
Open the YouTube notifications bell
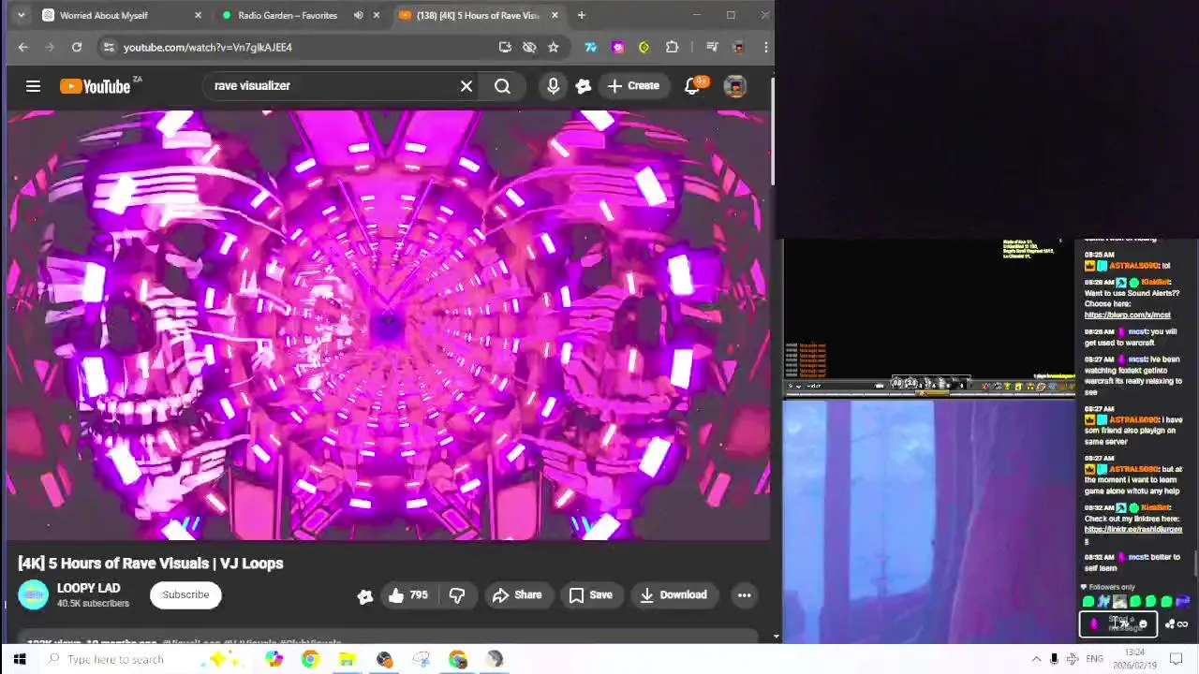(x=692, y=86)
